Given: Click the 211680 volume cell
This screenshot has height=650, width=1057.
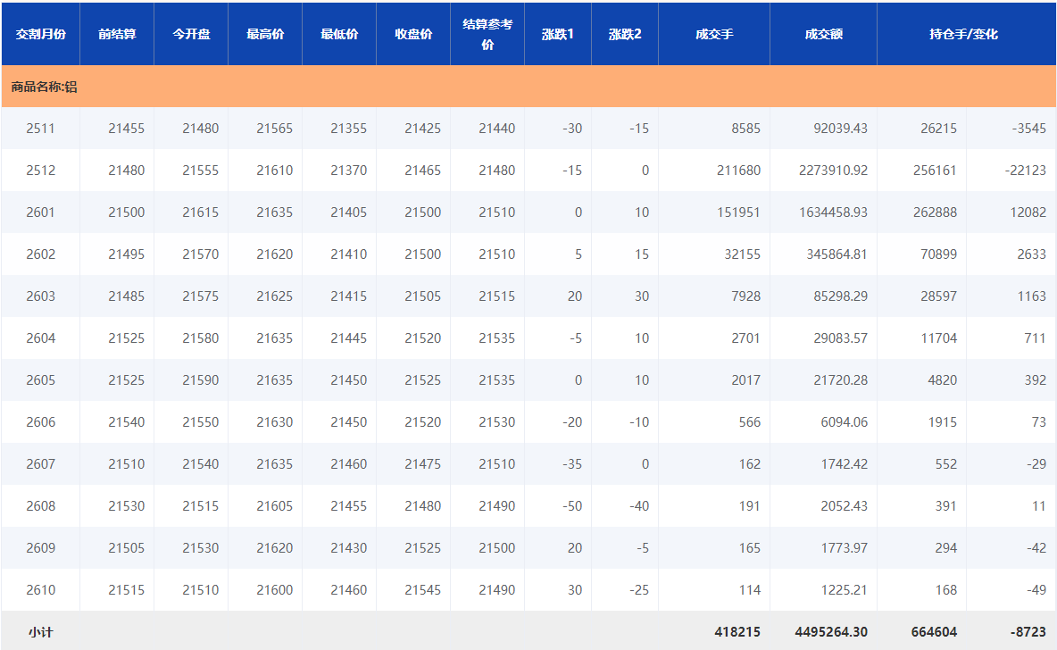Looking at the screenshot, I should pos(738,171).
